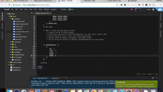Open editor status bar settings gear
Image resolution: width=163 pixels, height=92 pixels.
point(156,74)
